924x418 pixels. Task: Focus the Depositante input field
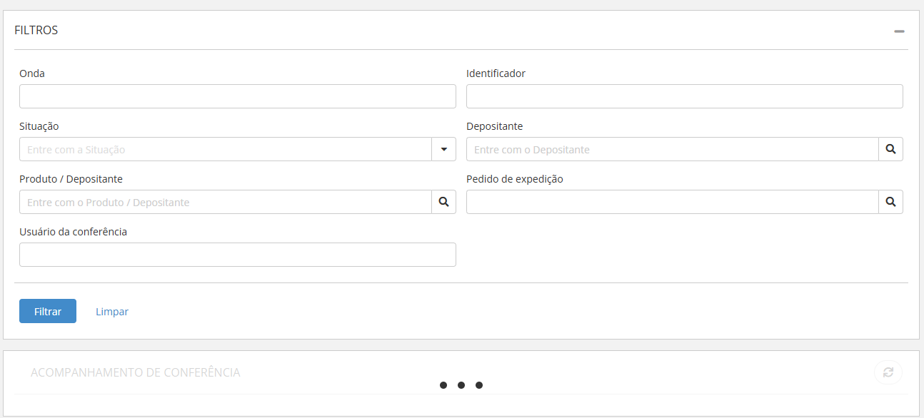(x=672, y=149)
